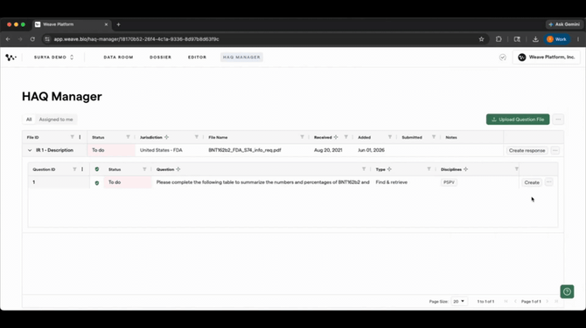586x328 pixels.
Task: Open the Work profile button
Action: coord(557,39)
